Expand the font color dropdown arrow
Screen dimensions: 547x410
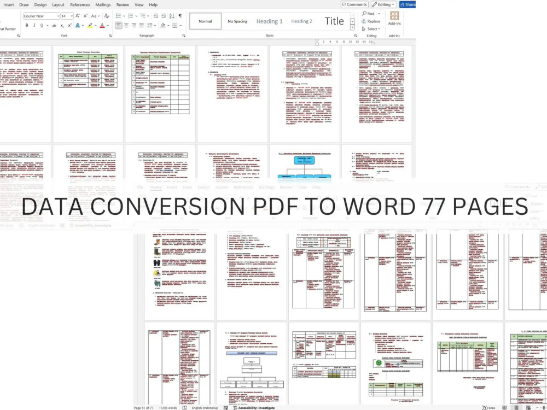pos(107,26)
